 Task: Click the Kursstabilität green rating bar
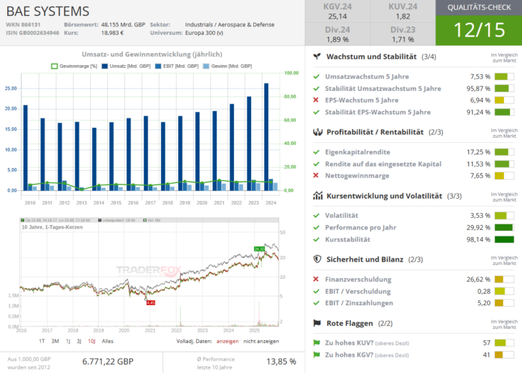point(503,239)
